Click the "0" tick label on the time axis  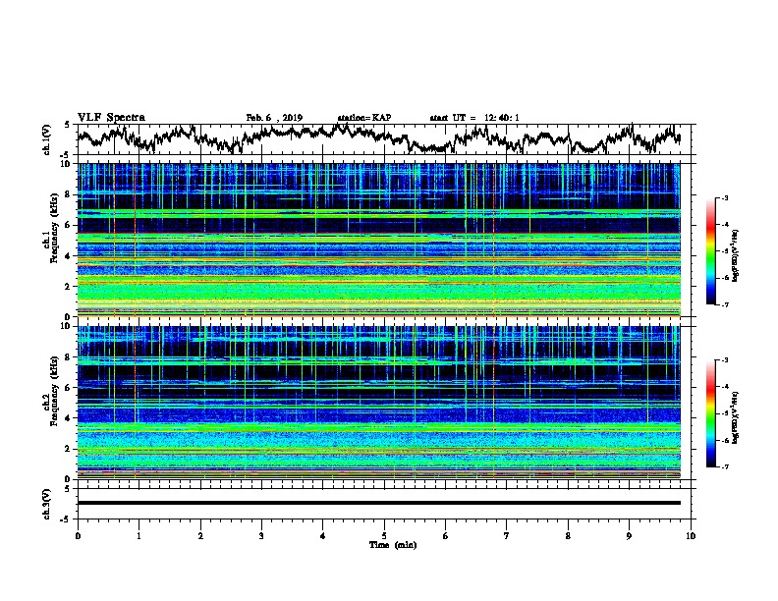point(78,536)
